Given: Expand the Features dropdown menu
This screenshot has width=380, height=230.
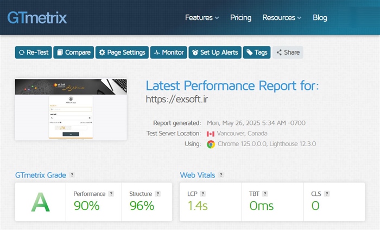Looking at the screenshot, I should pos(201,17).
